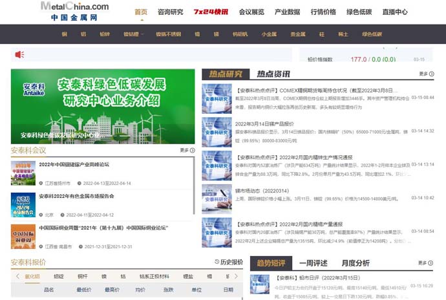Select 铜 in the dark category bar
The width and height of the screenshot is (446, 300).
(x=64, y=34)
